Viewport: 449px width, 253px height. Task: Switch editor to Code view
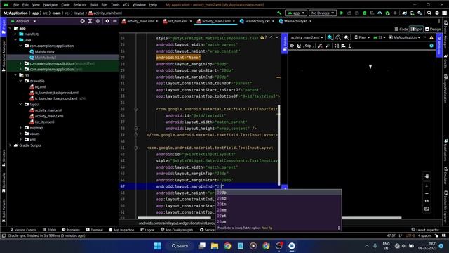401,30
